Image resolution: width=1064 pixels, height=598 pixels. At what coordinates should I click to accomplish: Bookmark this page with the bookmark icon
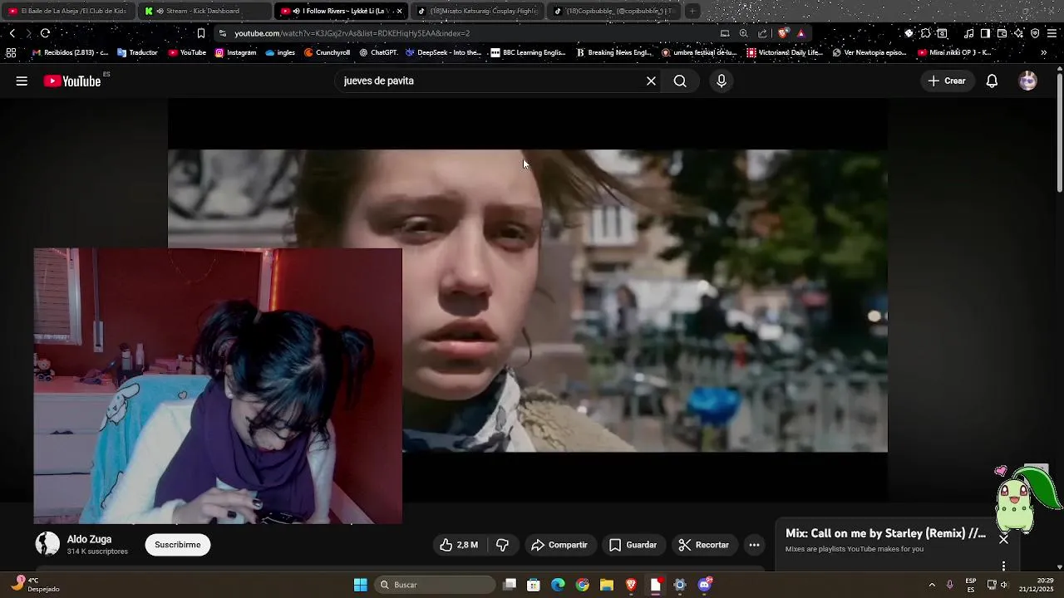200,33
